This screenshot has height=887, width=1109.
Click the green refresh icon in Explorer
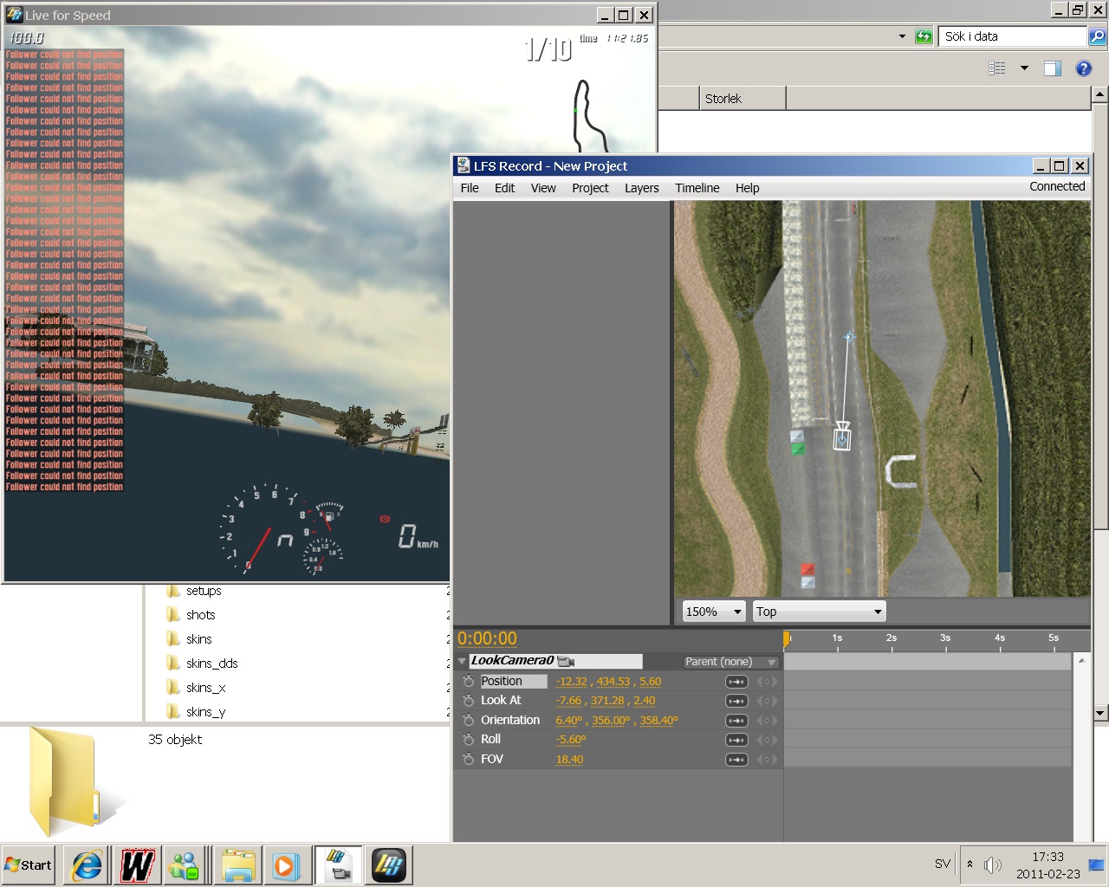click(x=924, y=36)
